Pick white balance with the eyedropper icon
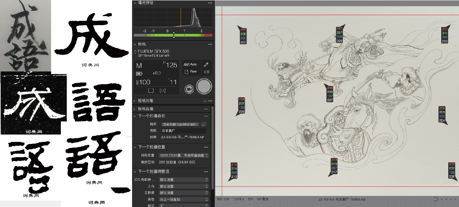This screenshot has width=459, height=207. (x=206, y=64)
